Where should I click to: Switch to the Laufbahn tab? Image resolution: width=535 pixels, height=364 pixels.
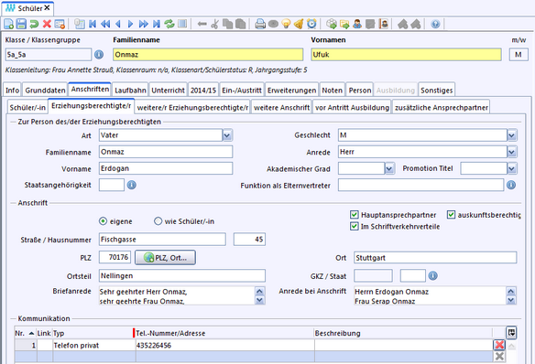(x=130, y=91)
